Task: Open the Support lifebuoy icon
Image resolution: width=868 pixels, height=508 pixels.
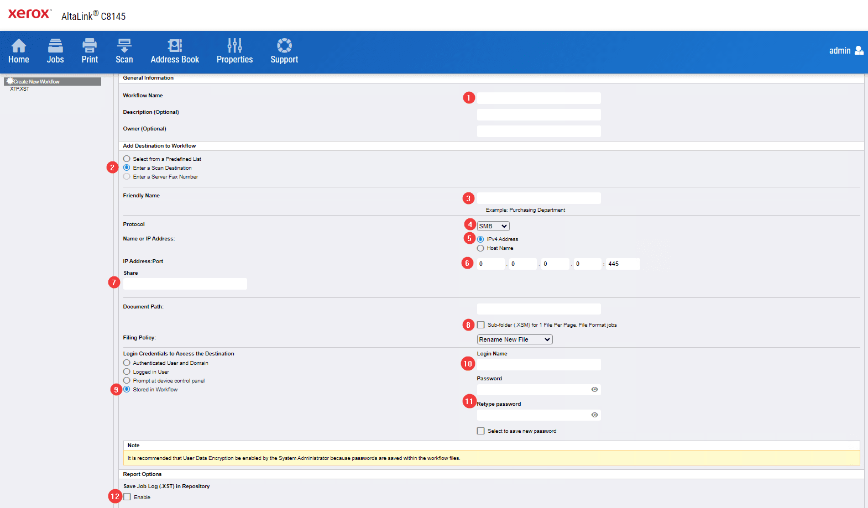Action: pyautogui.click(x=284, y=45)
